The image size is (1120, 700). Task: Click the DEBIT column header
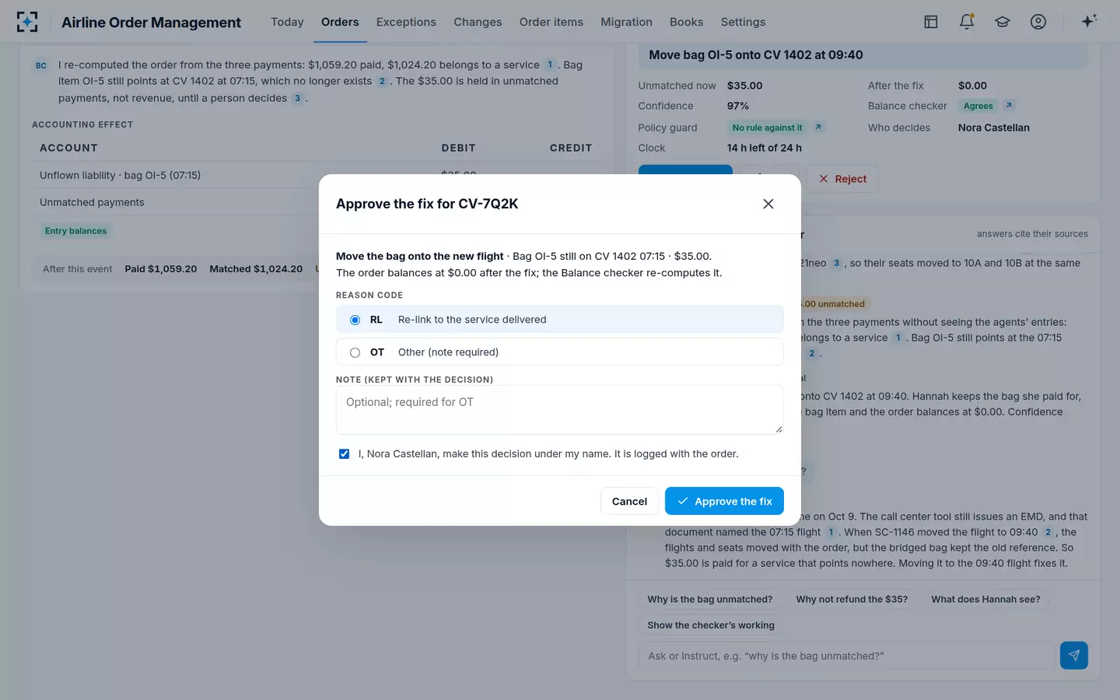click(458, 148)
